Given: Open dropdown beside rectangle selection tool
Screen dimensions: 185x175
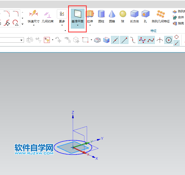Looking at the screenshot, I should coord(92,40).
